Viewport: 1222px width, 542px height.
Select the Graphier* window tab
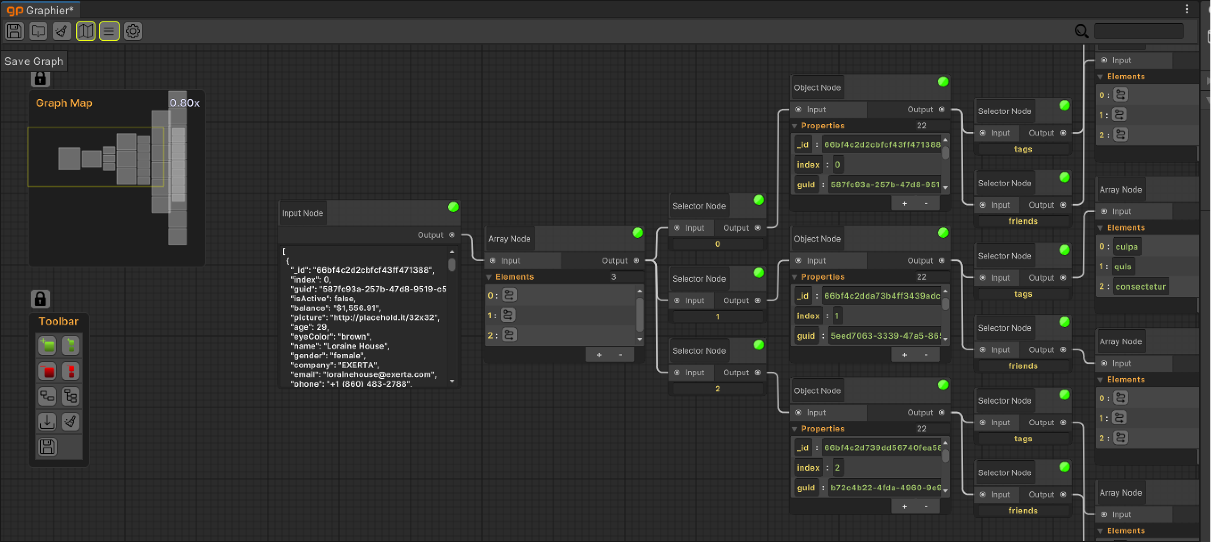41,10
